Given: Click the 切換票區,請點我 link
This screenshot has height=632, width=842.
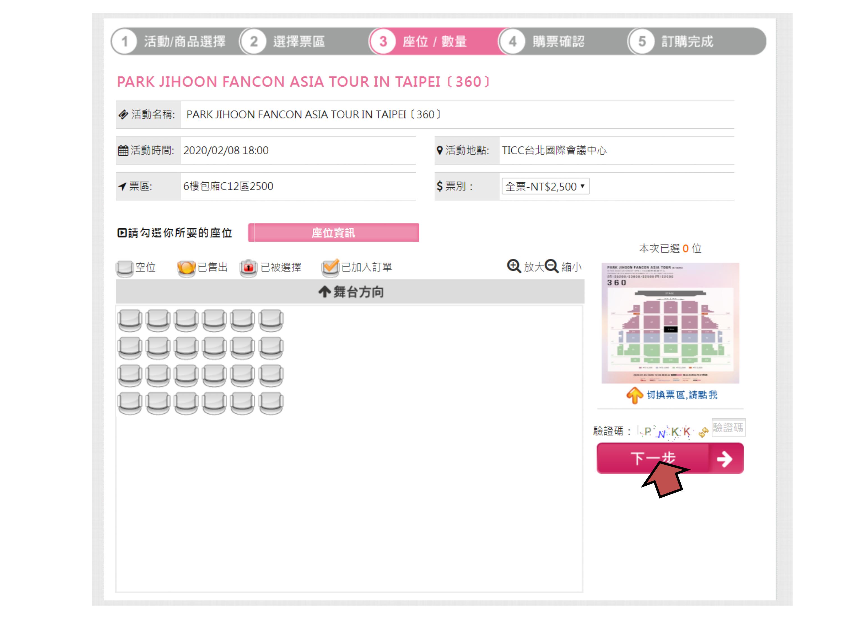Looking at the screenshot, I should pos(681,395).
